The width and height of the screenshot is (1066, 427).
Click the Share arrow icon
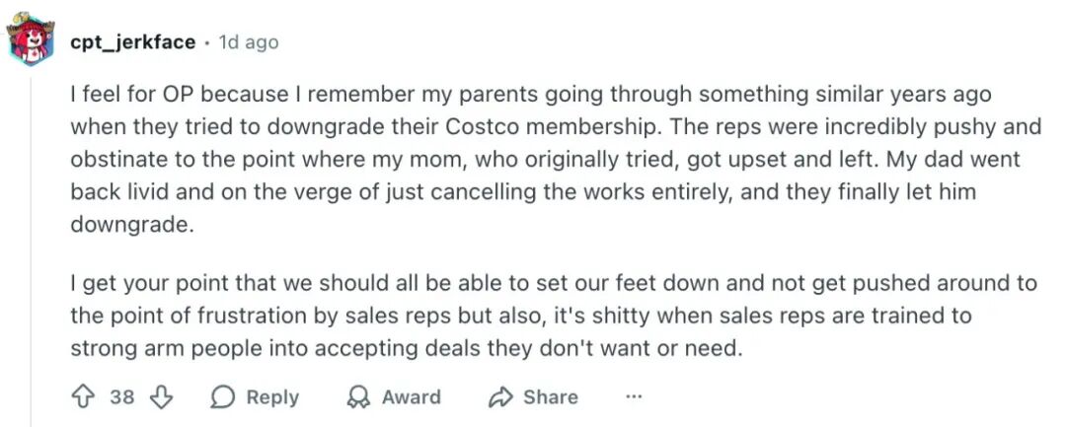tap(500, 397)
